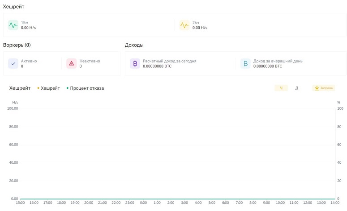Click the red Неактивно warning triangle icon
The height and width of the screenshot is (211, 347).
pyautogui.click(x=72, y=63)
